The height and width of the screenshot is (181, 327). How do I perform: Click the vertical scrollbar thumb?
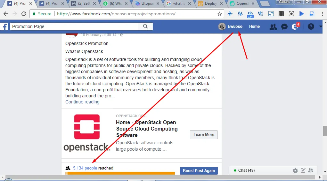pos(325,131)
